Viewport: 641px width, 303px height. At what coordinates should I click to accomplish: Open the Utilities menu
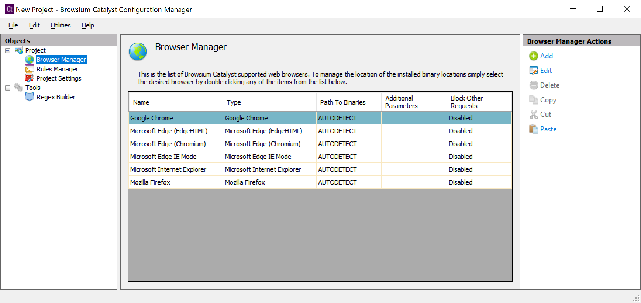(61, 25)
